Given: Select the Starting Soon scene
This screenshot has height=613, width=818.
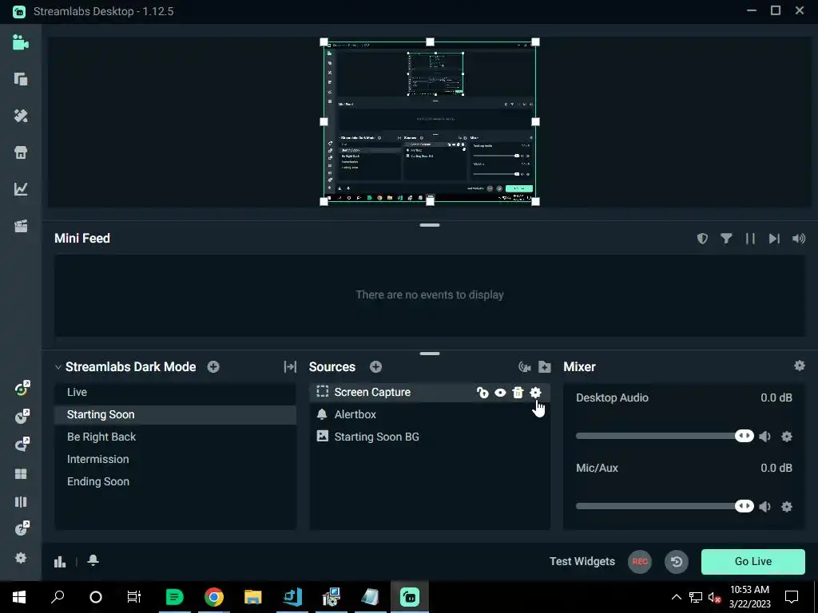Looking at the screenshot, I should [175, 414].
